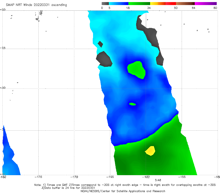Click the latitude label '-30'
Screen dimensions: 220x193
click(x=3, y=88)
